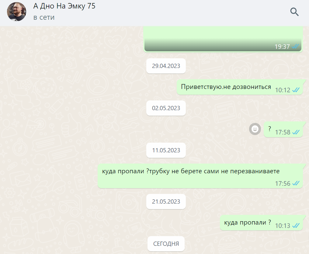The width and height of the screenshot is (309, 254).
Task: Click the 'в сети' online status
Action: pos(44,17)
